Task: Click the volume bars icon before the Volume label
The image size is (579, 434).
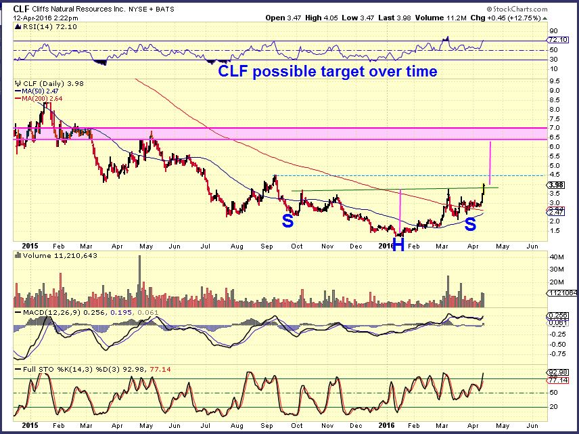Action: (18, 255)
